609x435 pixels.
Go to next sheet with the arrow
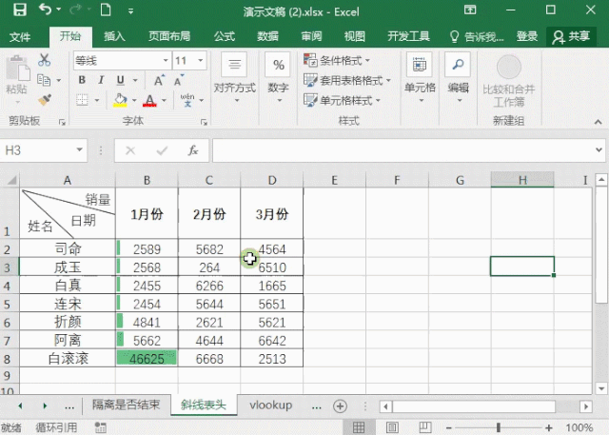coord(45,405)
